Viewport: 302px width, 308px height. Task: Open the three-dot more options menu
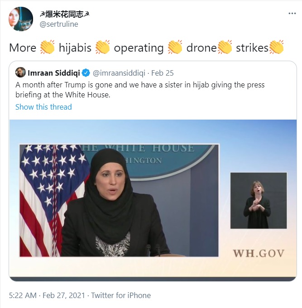click(292, 13)
